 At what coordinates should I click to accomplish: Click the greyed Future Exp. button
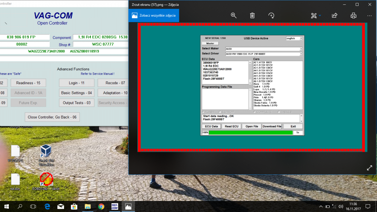click(x=28, y=103)
